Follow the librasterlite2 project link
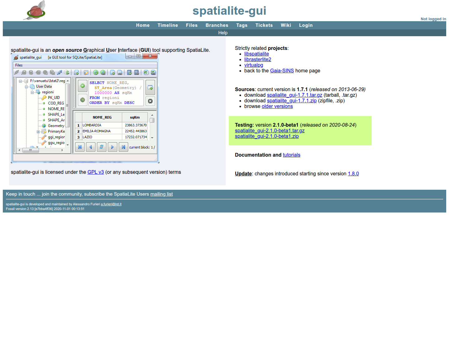This screenshot has width=449, height=337. pyautogui.click(x=258, y=60)
